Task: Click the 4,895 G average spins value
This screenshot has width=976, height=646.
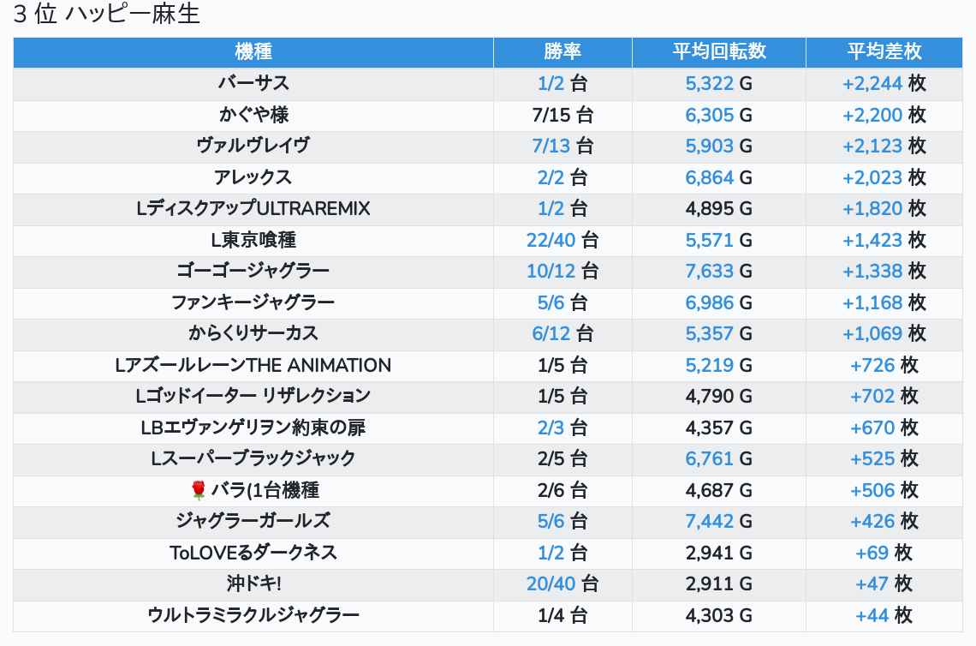Action: pyautogui.click(x=719, y=209)
